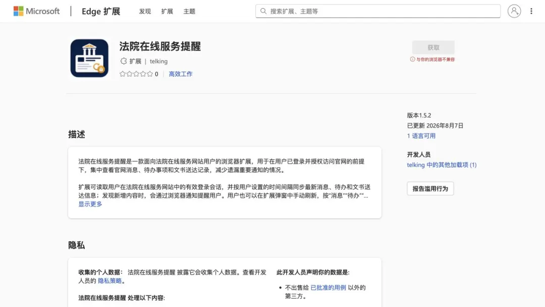Click the 版本1.5.2 text
The width and height of the screenshot is (545, 307).
pyautogui.click(x=419, y=116)
